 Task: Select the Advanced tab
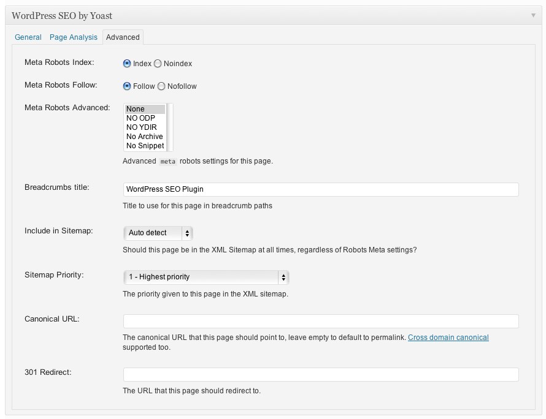[x=123, y=37]
